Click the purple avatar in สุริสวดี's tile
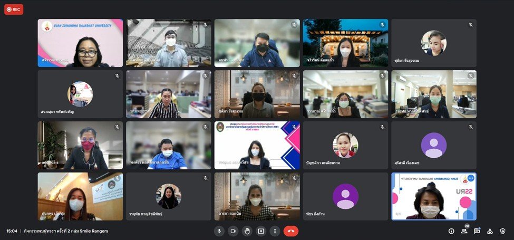 click(433, 145)
